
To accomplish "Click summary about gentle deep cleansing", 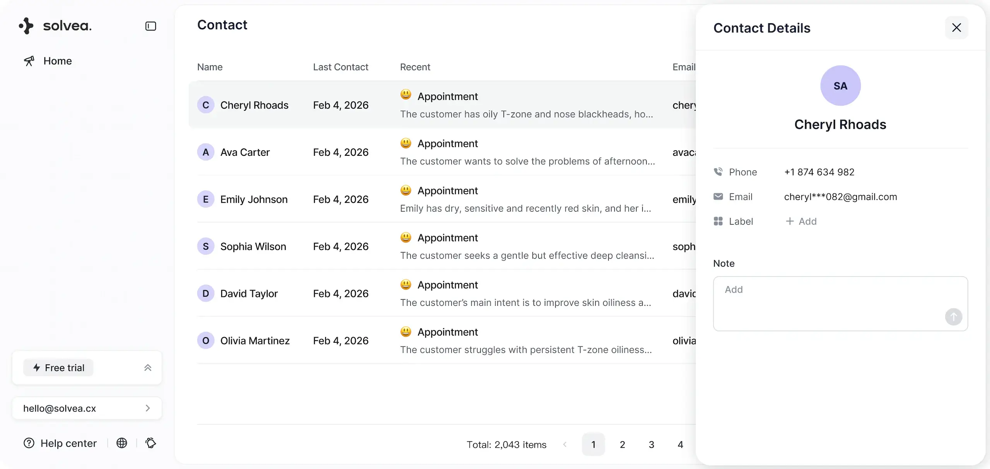I will tap(527, 256).
